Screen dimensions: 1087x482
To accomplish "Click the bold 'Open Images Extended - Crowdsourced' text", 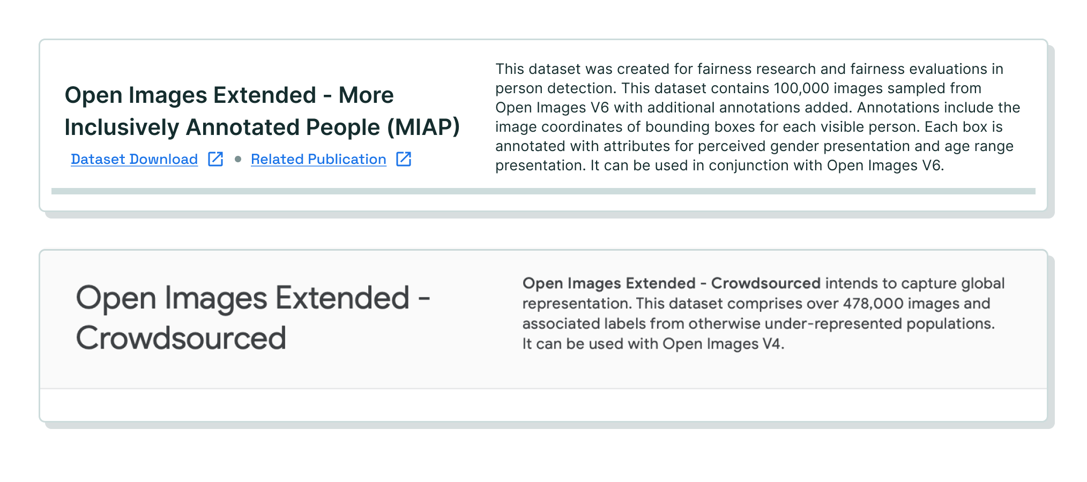I will pyautogui.click(x=671, y=283).
